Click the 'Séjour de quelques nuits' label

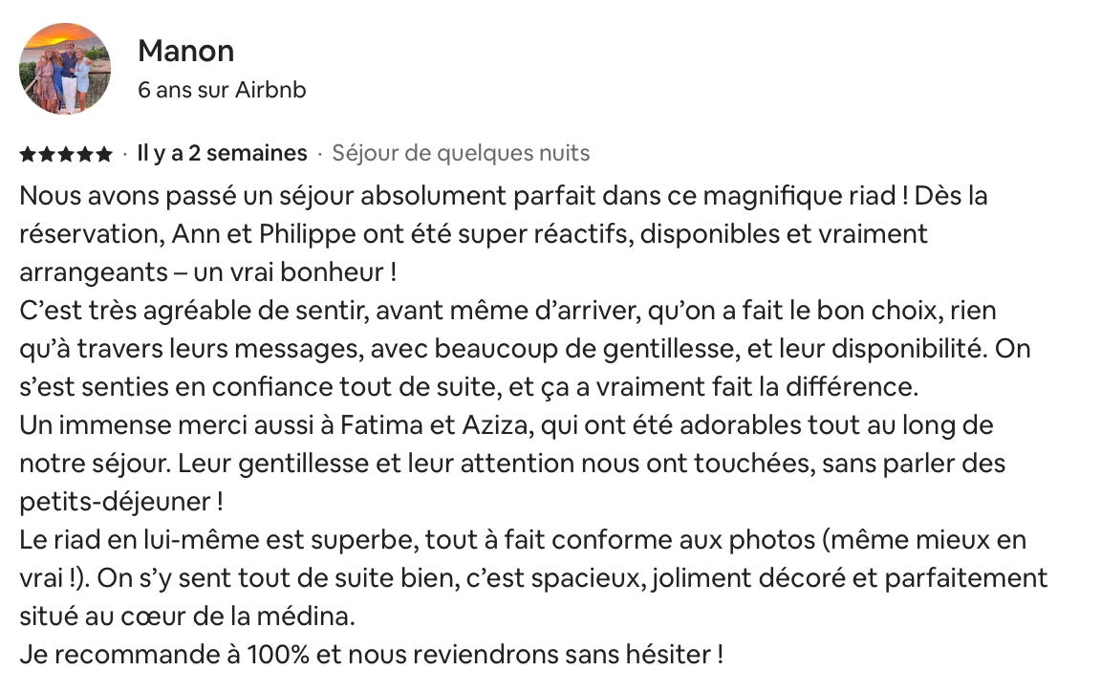[x=461, y=153]
